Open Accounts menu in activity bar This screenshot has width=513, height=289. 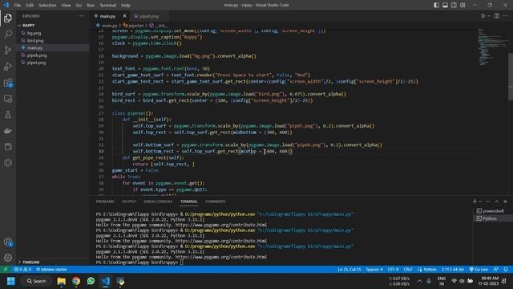tap(8, 242)
